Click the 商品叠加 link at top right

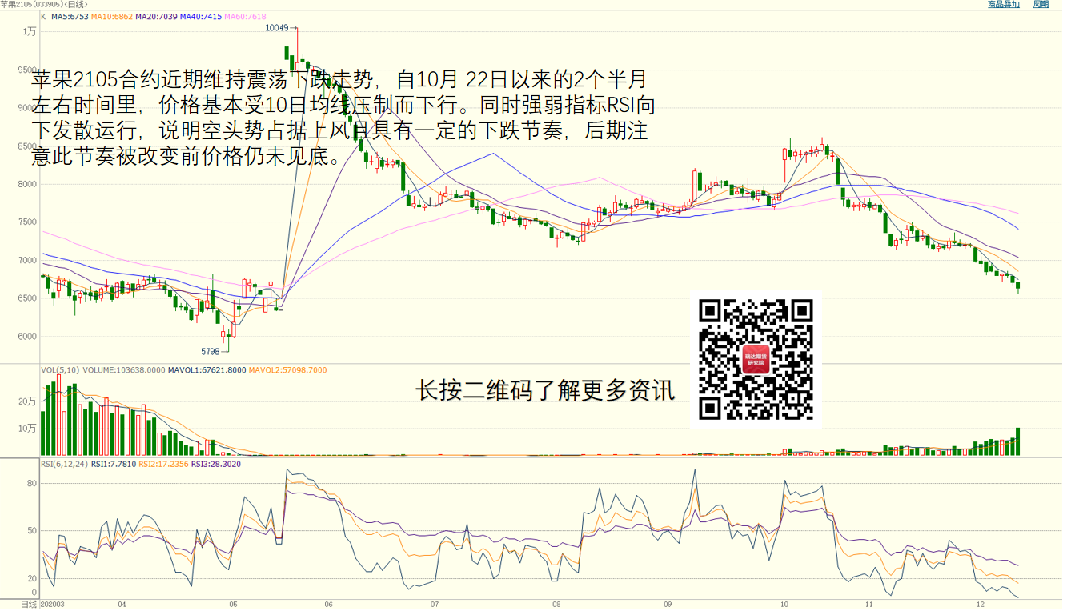coord(1004,5)
